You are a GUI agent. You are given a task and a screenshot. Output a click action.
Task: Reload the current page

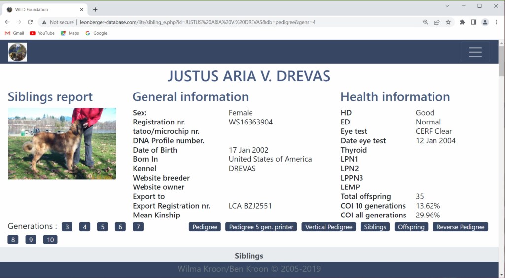tap(30, 22)
